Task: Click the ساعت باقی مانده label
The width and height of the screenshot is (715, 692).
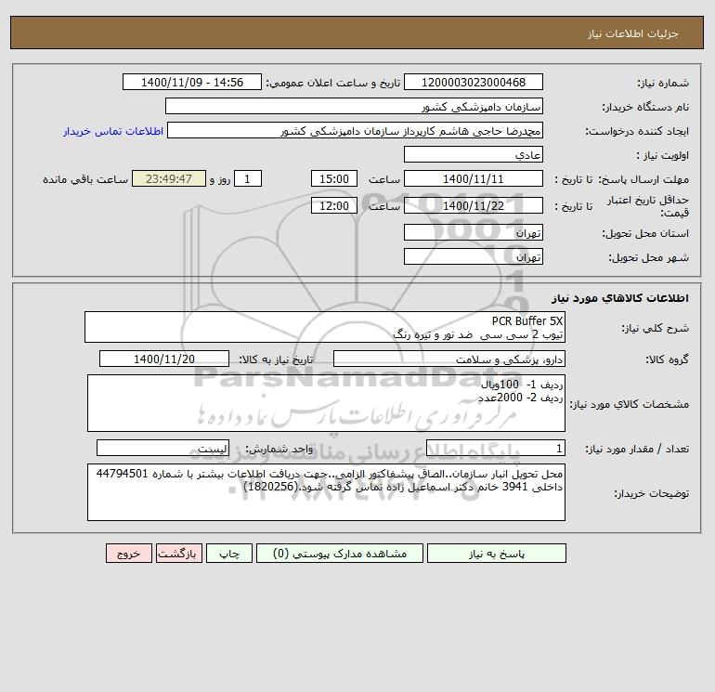Action: 85,179
